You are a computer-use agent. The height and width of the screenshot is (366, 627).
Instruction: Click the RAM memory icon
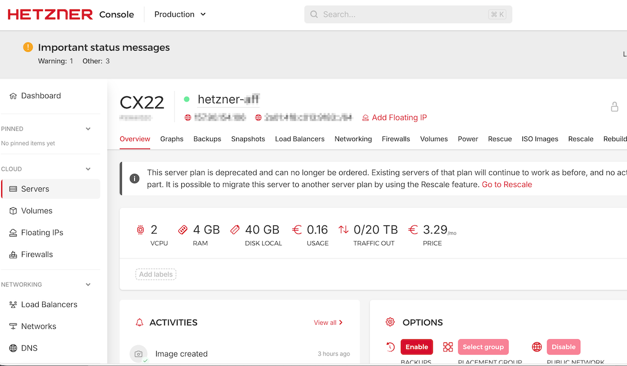coord(182,230)
